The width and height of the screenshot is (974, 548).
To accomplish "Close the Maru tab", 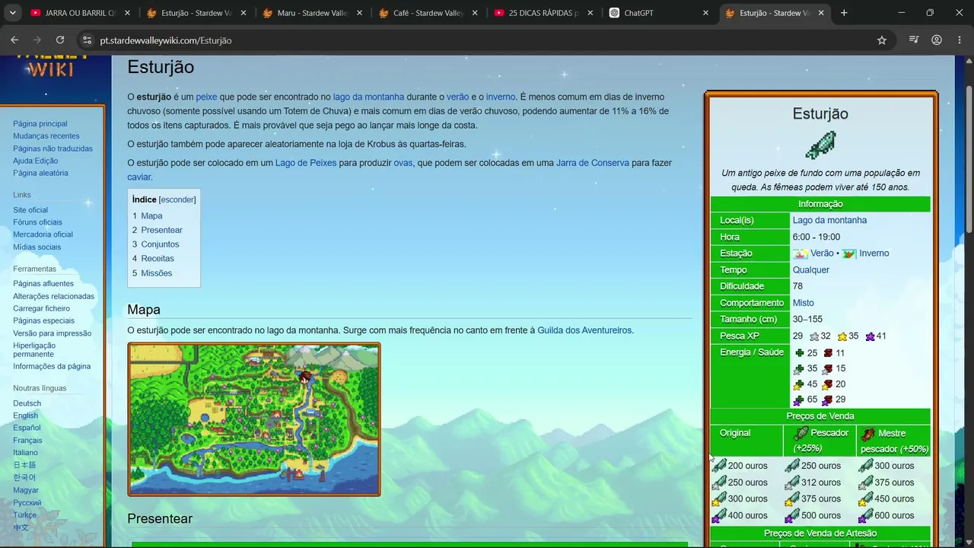I will pyautogui.click(x=358, y=13).
